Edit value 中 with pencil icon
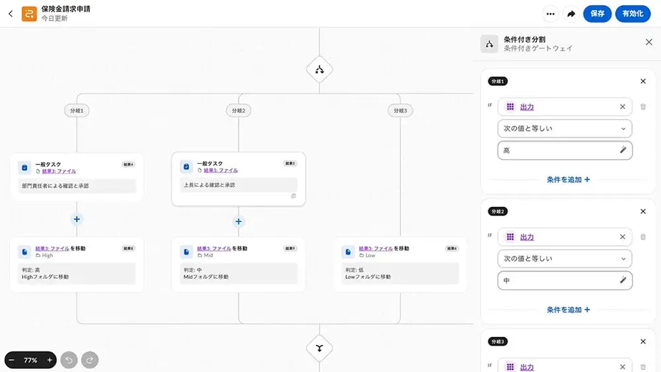This screenshot has width=661, height=372. 623,280
